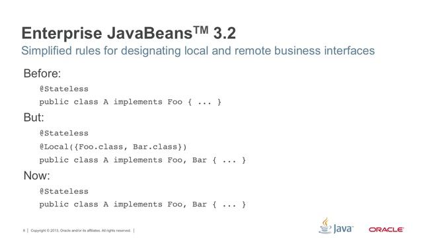
Task: Select the @Stateless line under Now
Action: (64, 191)
